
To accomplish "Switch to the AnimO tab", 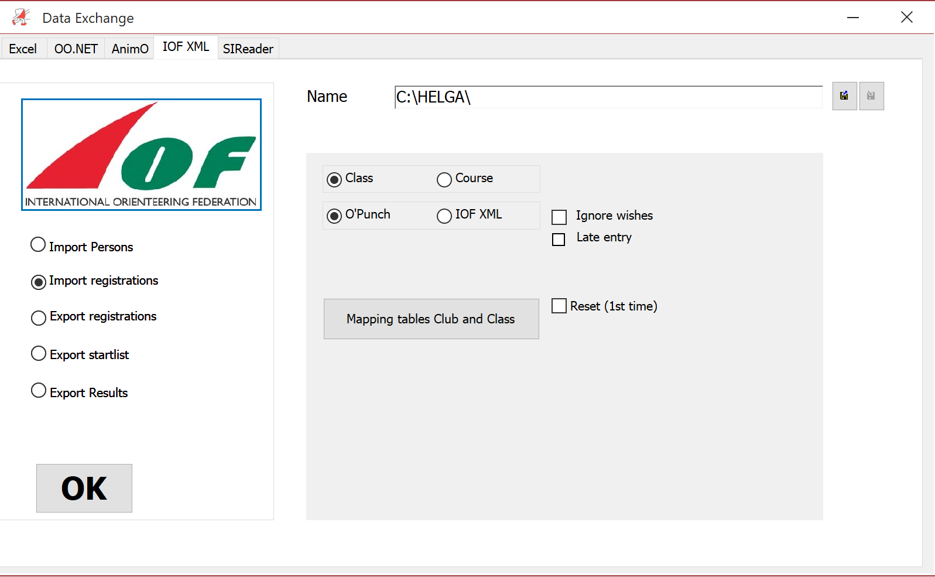I will 130,49.
